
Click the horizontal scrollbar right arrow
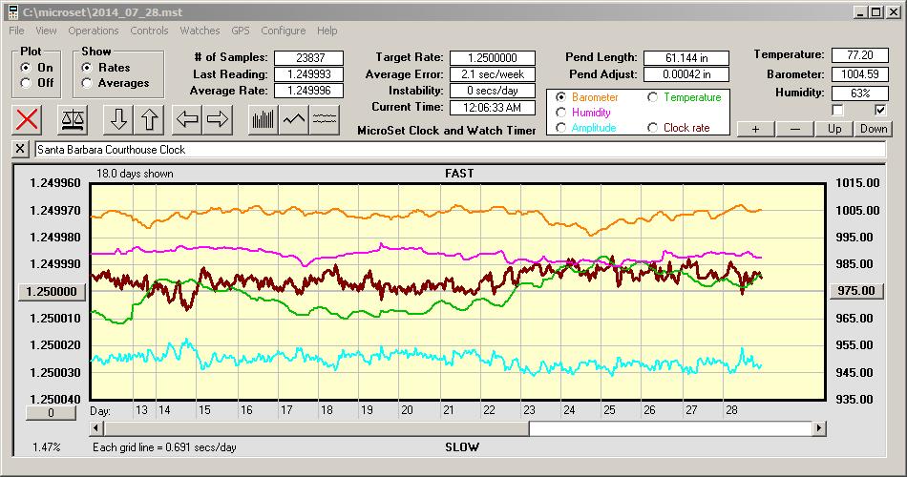[x=818, y=428]
